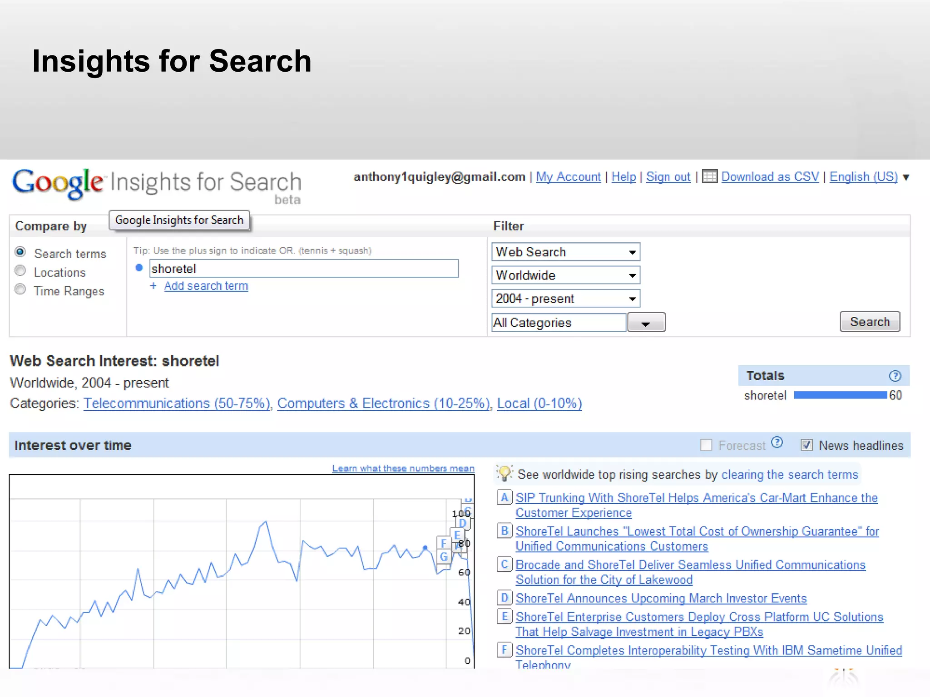Click Learn what these numbers mean
The height and width of the screenshot is (697, 930).
pos(403,468)
